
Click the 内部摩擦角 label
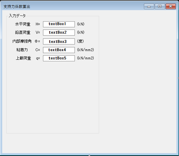(x=22, y=41)
